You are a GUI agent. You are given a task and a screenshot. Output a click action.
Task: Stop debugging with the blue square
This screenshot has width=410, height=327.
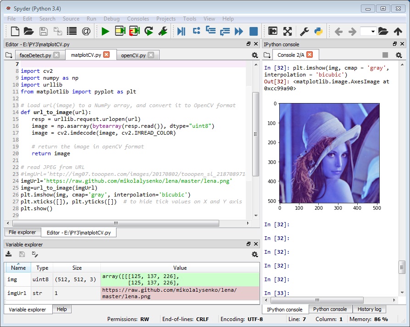point(253,31)
